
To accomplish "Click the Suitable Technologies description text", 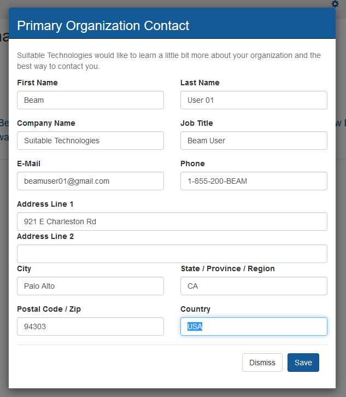I will tap(169, 61).
